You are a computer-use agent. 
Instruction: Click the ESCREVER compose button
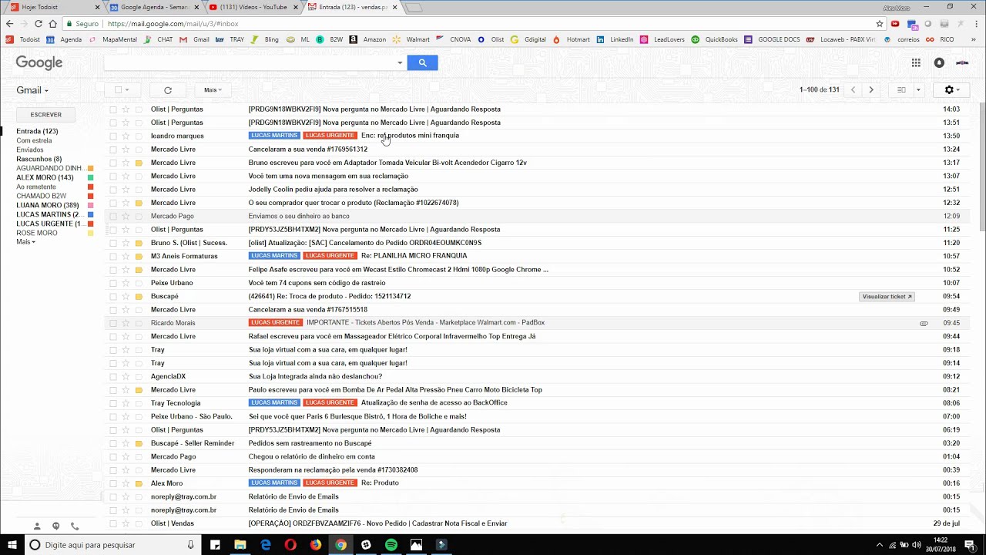[x=46, y=115]
